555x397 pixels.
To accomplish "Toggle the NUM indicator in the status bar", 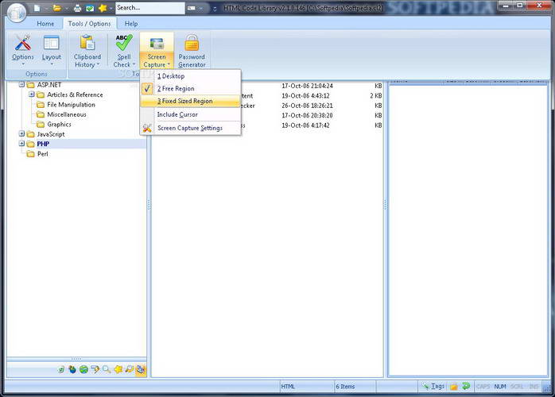I will pyautogui.click(x=500, y=387).
